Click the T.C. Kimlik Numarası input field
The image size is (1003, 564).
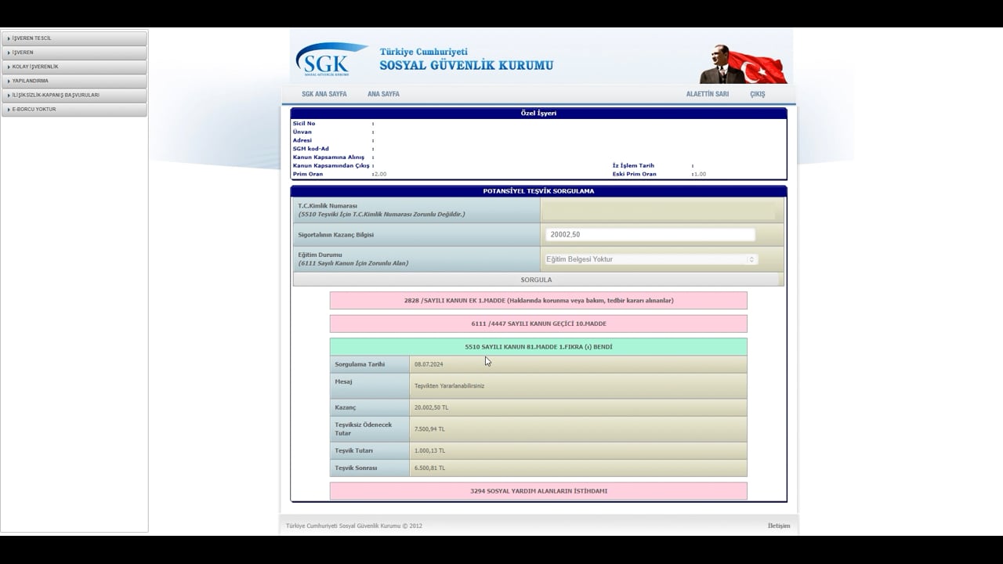[x=658, y=210]
